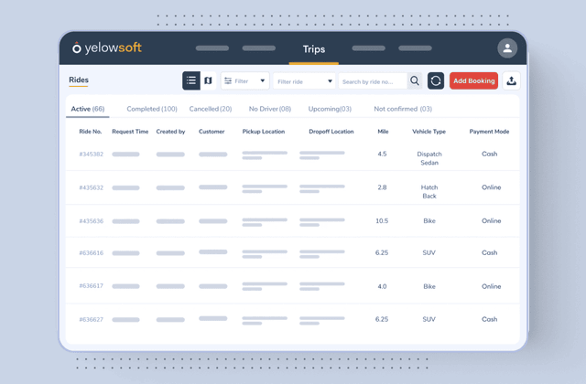Select the Not confirmed (03) tab
Viewport: 586px width, 384px height.
[403, 109]
